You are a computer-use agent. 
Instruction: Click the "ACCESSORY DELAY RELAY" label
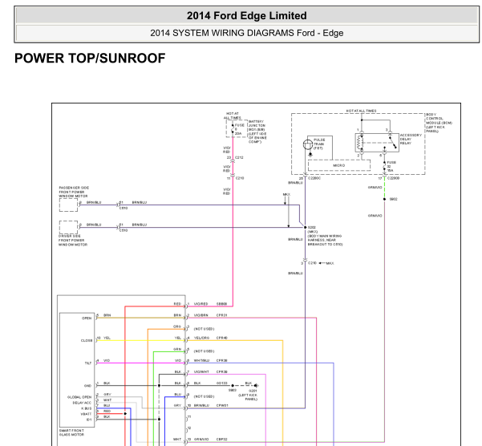pos(411,139)
